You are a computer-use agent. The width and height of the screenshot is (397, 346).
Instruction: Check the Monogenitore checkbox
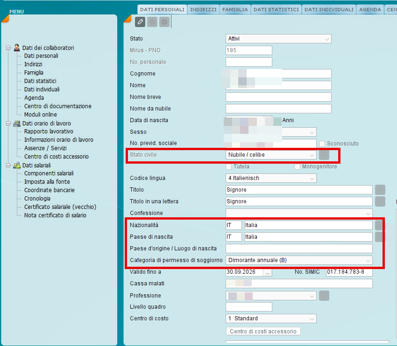[x=297, y=166]
